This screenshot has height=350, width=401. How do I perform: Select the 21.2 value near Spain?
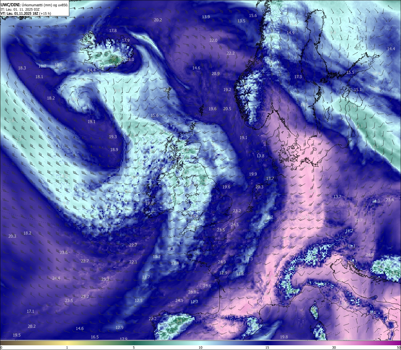(153, 319)
